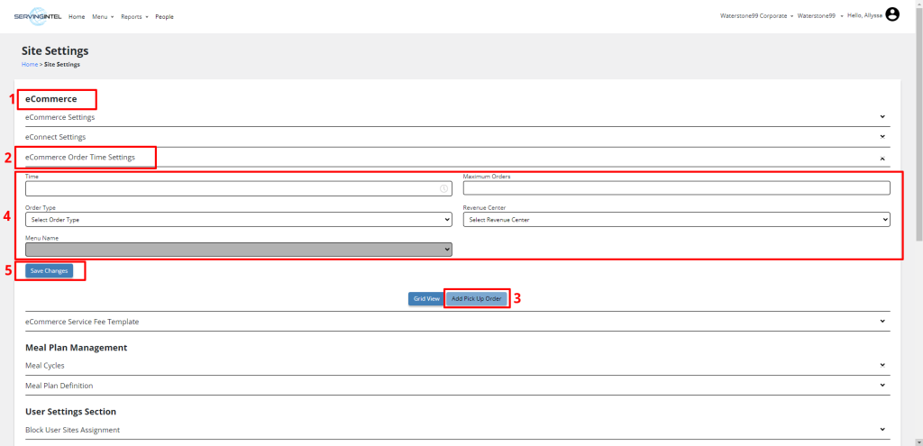Viewport: 923px width, 446px height.
Task: Open the Reports menu in navbar
Action: point(134,16)
